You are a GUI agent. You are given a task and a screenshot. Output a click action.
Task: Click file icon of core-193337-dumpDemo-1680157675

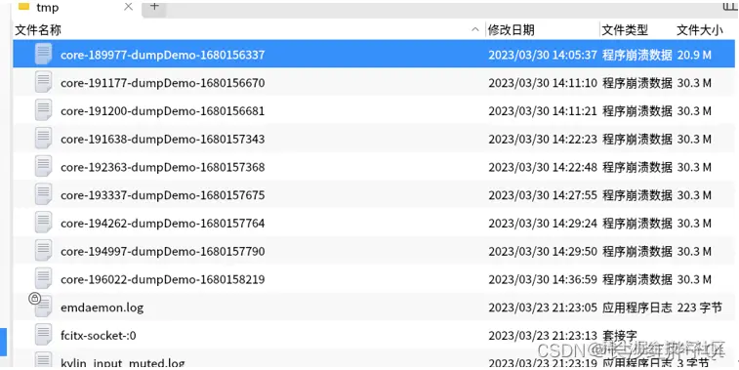[x=43, y=194]
